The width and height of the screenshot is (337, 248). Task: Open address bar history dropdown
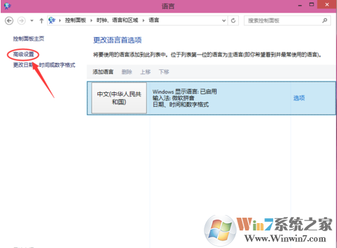[x=224, y=21]
